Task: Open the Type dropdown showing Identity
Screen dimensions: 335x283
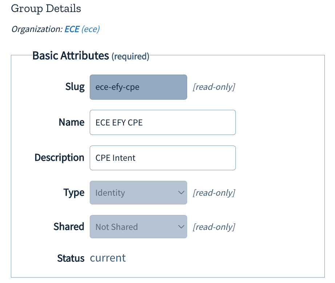Action: [x=138, y=192]
